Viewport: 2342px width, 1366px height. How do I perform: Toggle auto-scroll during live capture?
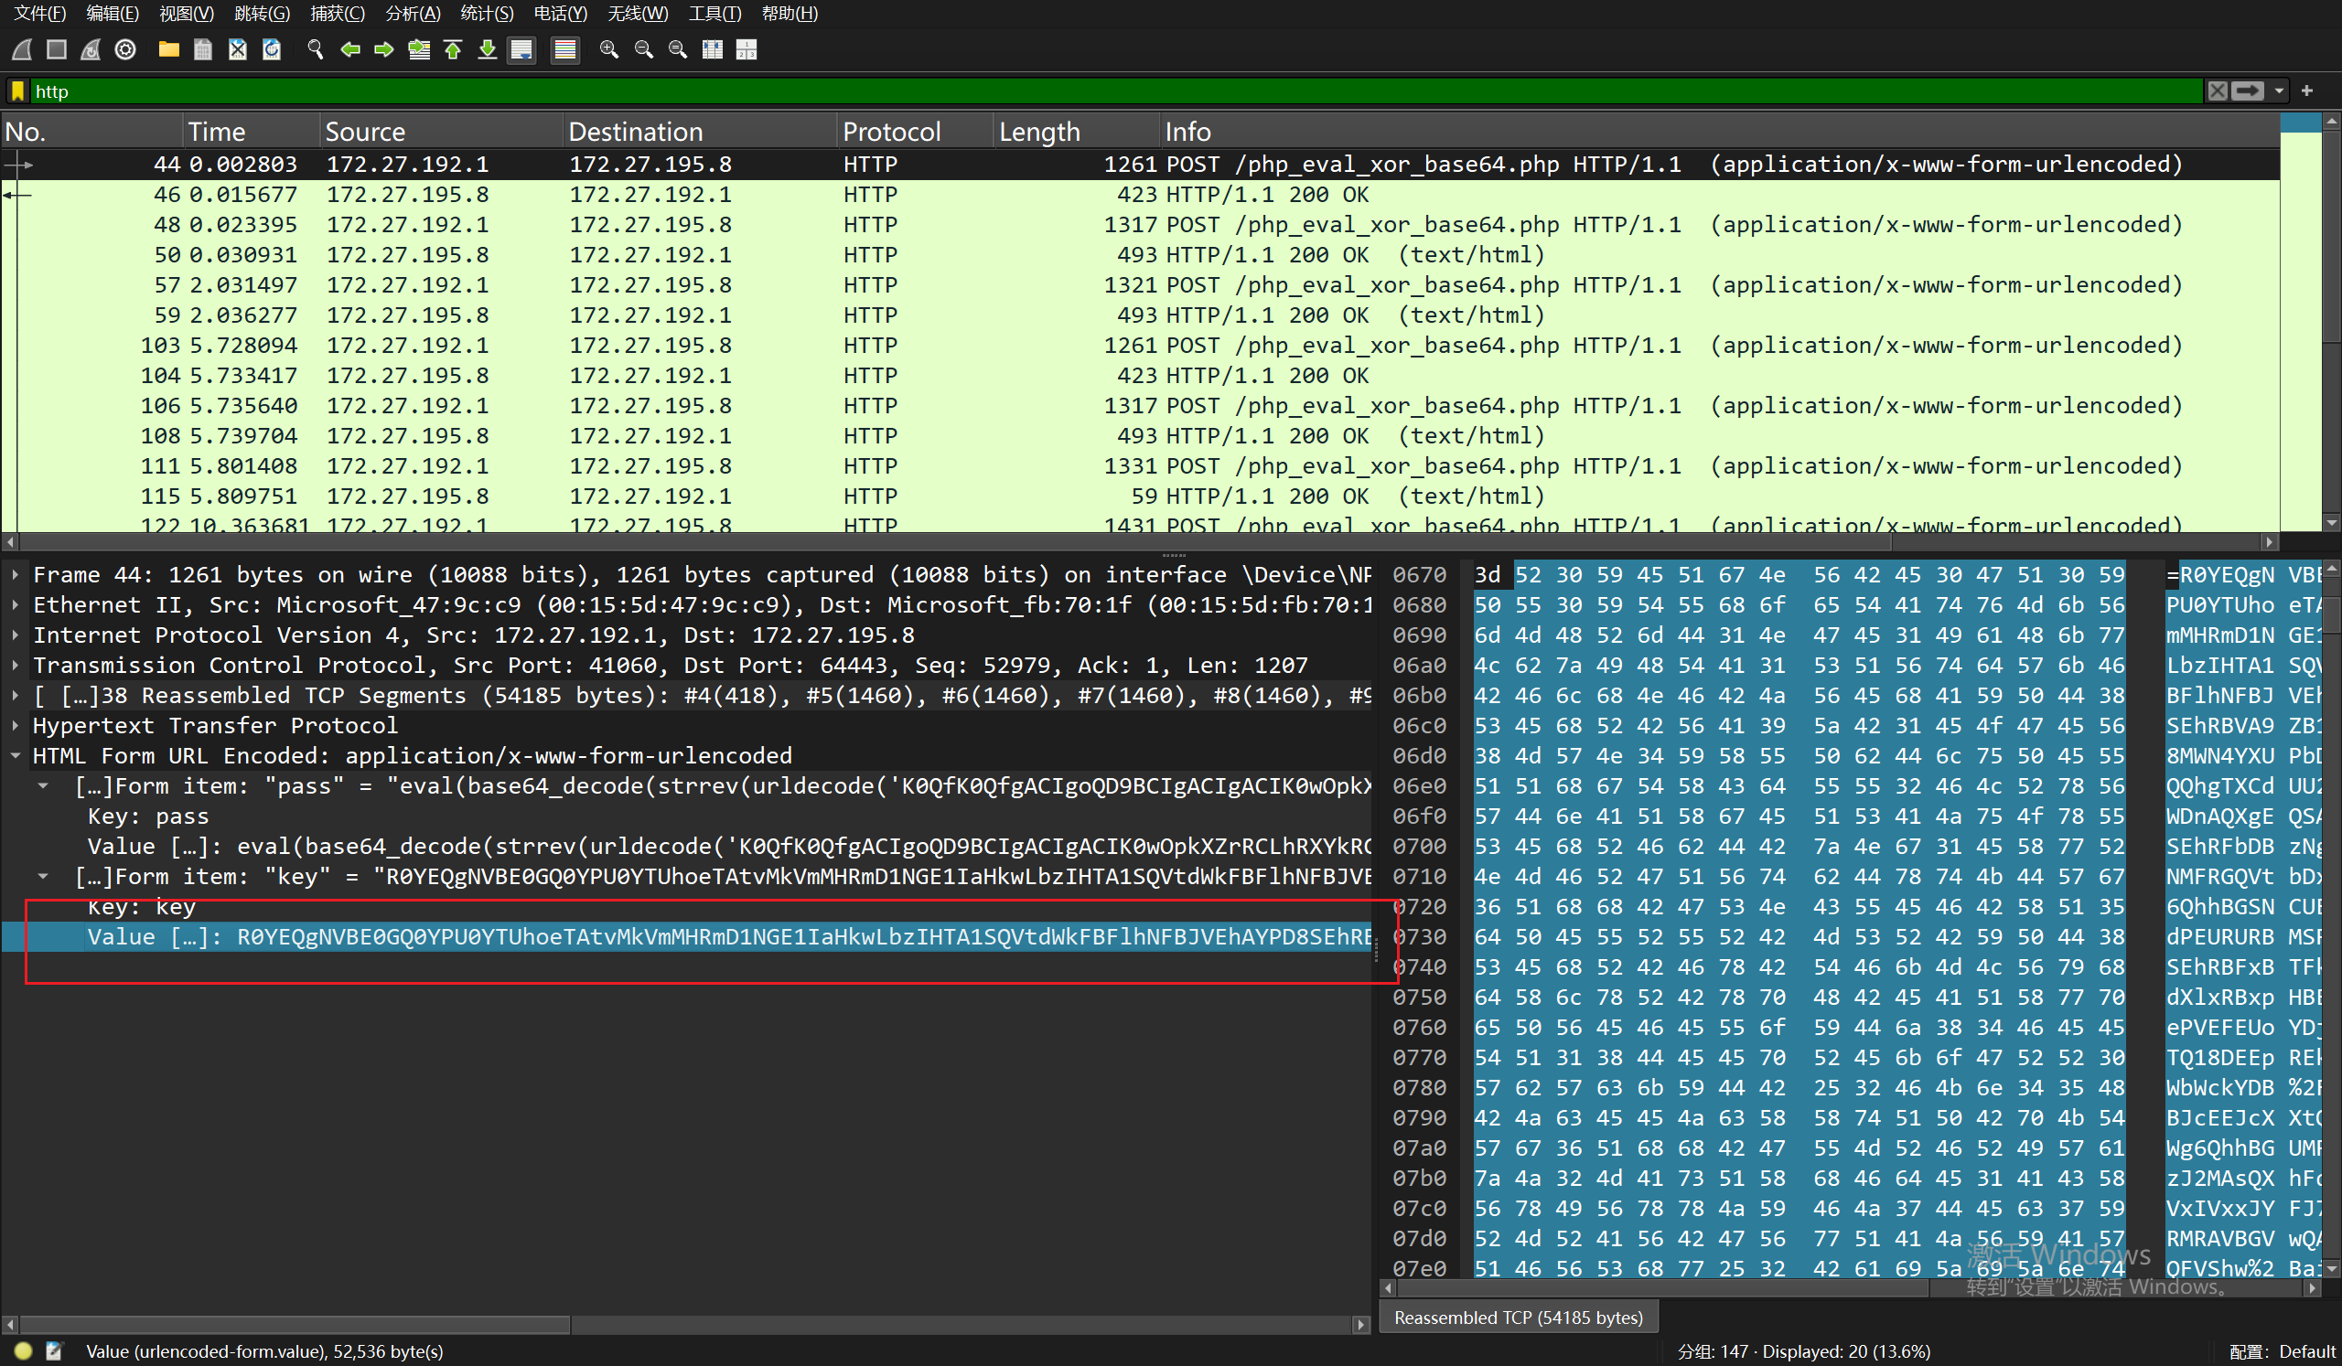pyautogui.click(x=522, y=50)
